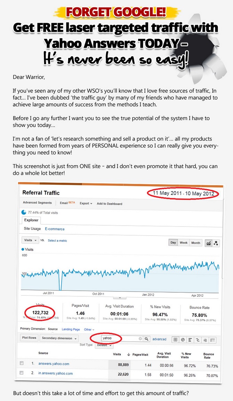Viewport: 233px width, 401px height.
Task: Click the yahoo search input field
Action: (119, 338)
